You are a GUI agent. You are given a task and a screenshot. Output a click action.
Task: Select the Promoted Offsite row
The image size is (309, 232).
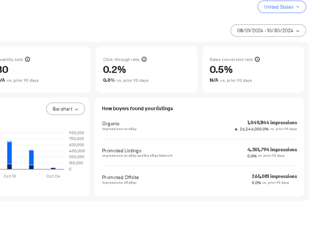[199, 179]
